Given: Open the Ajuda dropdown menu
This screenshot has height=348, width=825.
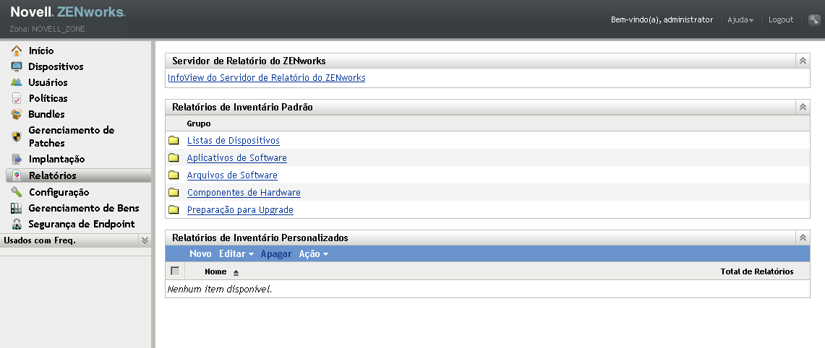Looking at the screenshot, I should click(741, 20).
